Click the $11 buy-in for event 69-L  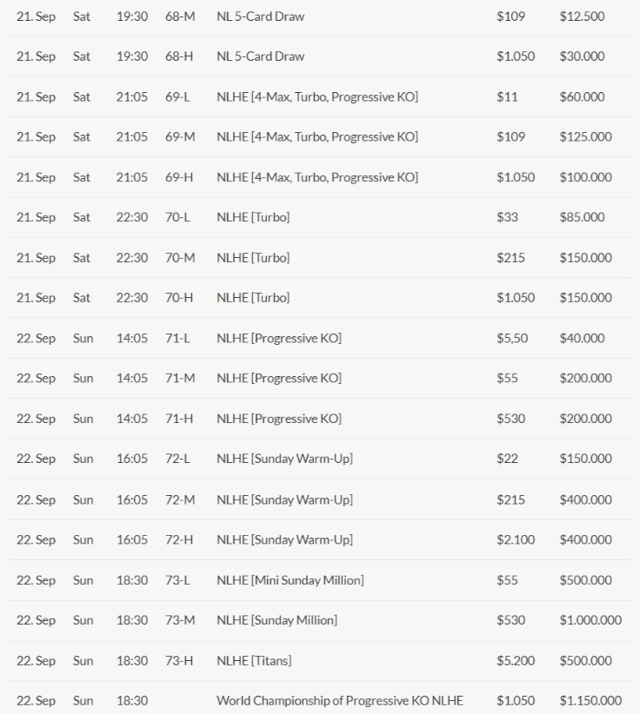(x=507, y=96)
